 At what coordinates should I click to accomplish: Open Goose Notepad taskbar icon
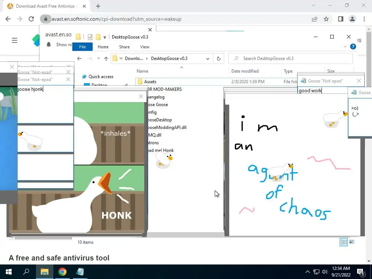pyautogui.click(x=80, y=272)
